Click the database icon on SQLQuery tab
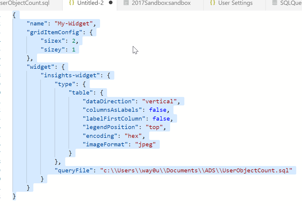 point(274,3)
